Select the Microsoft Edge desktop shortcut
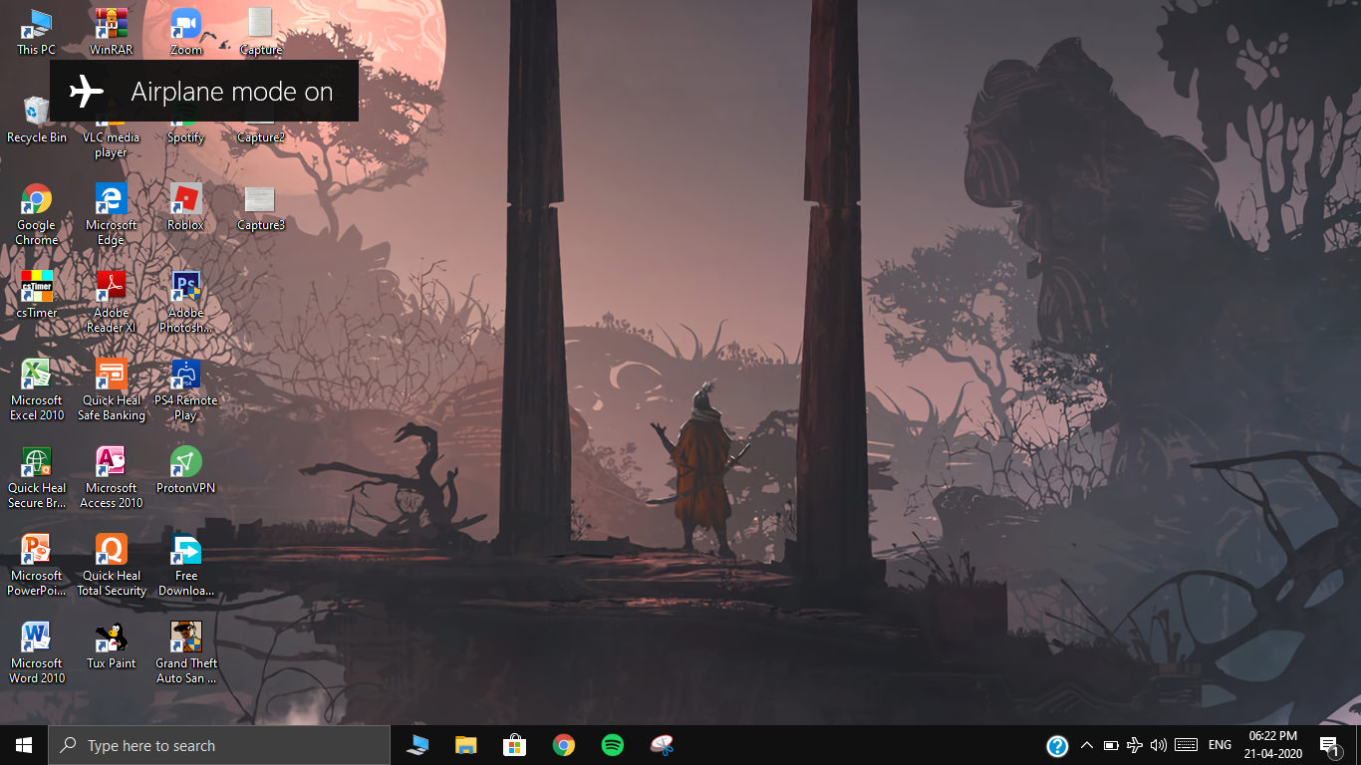1361x765 pixels. (x=111, y=214)
